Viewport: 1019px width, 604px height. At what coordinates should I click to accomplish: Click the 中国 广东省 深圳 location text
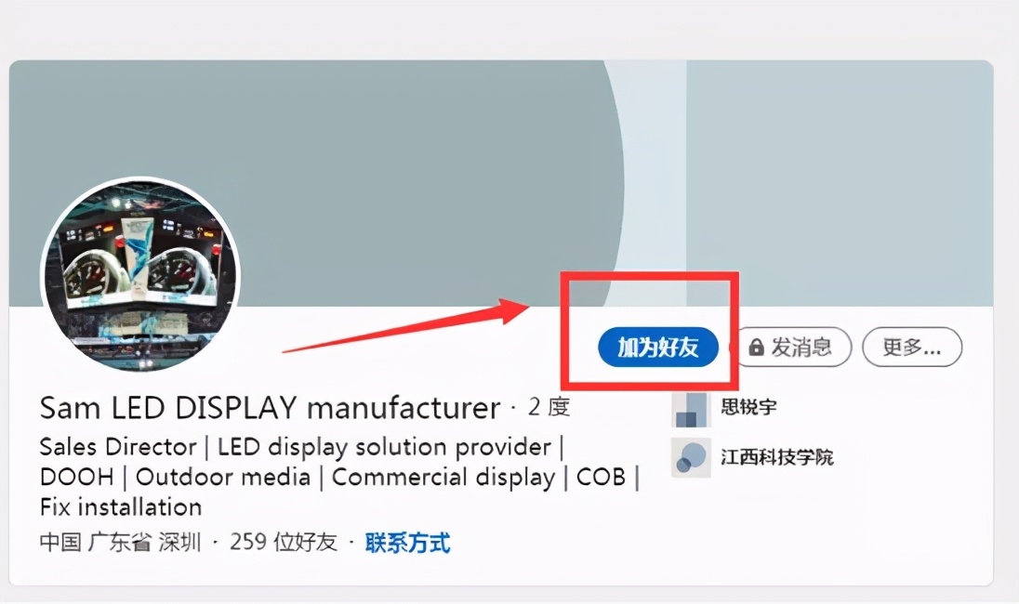coord(120,542)
